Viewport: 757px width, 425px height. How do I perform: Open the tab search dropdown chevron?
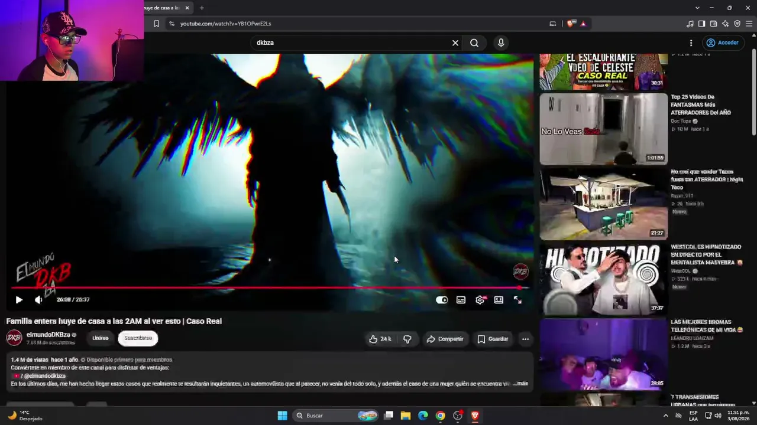click(697, 8)
